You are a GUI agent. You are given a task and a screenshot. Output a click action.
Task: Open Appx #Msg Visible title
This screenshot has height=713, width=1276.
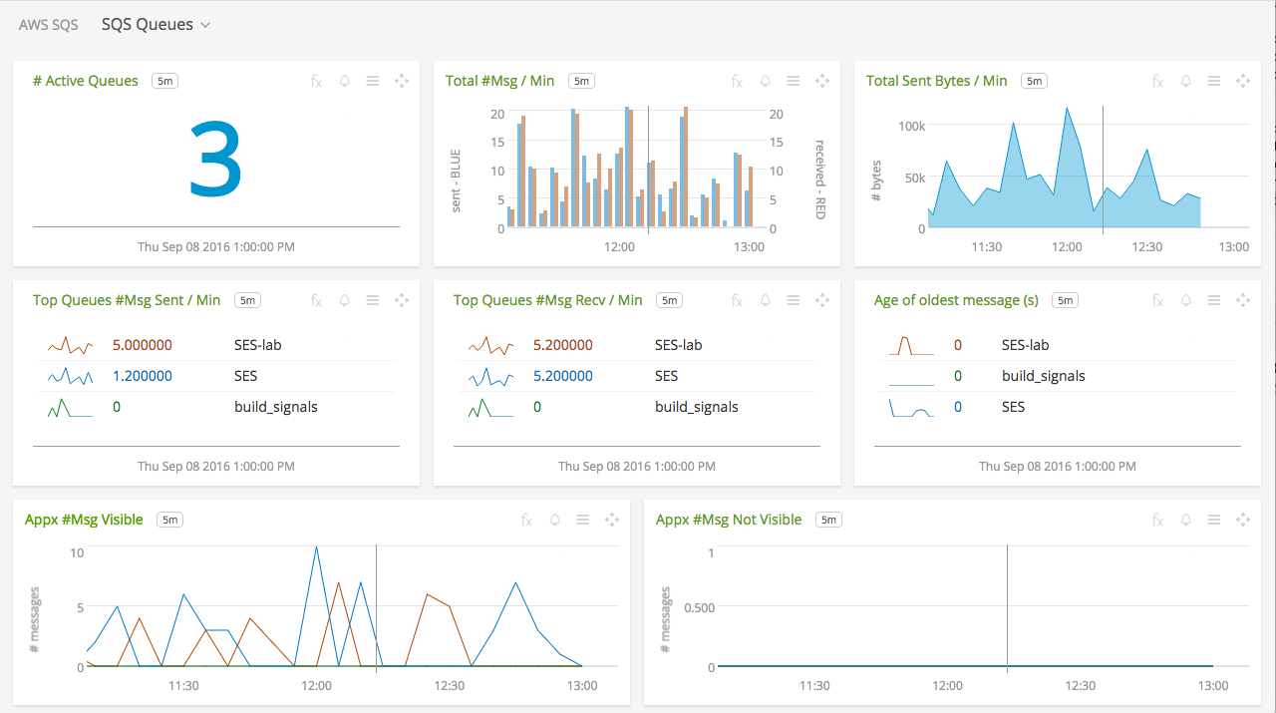click(84, 520)
